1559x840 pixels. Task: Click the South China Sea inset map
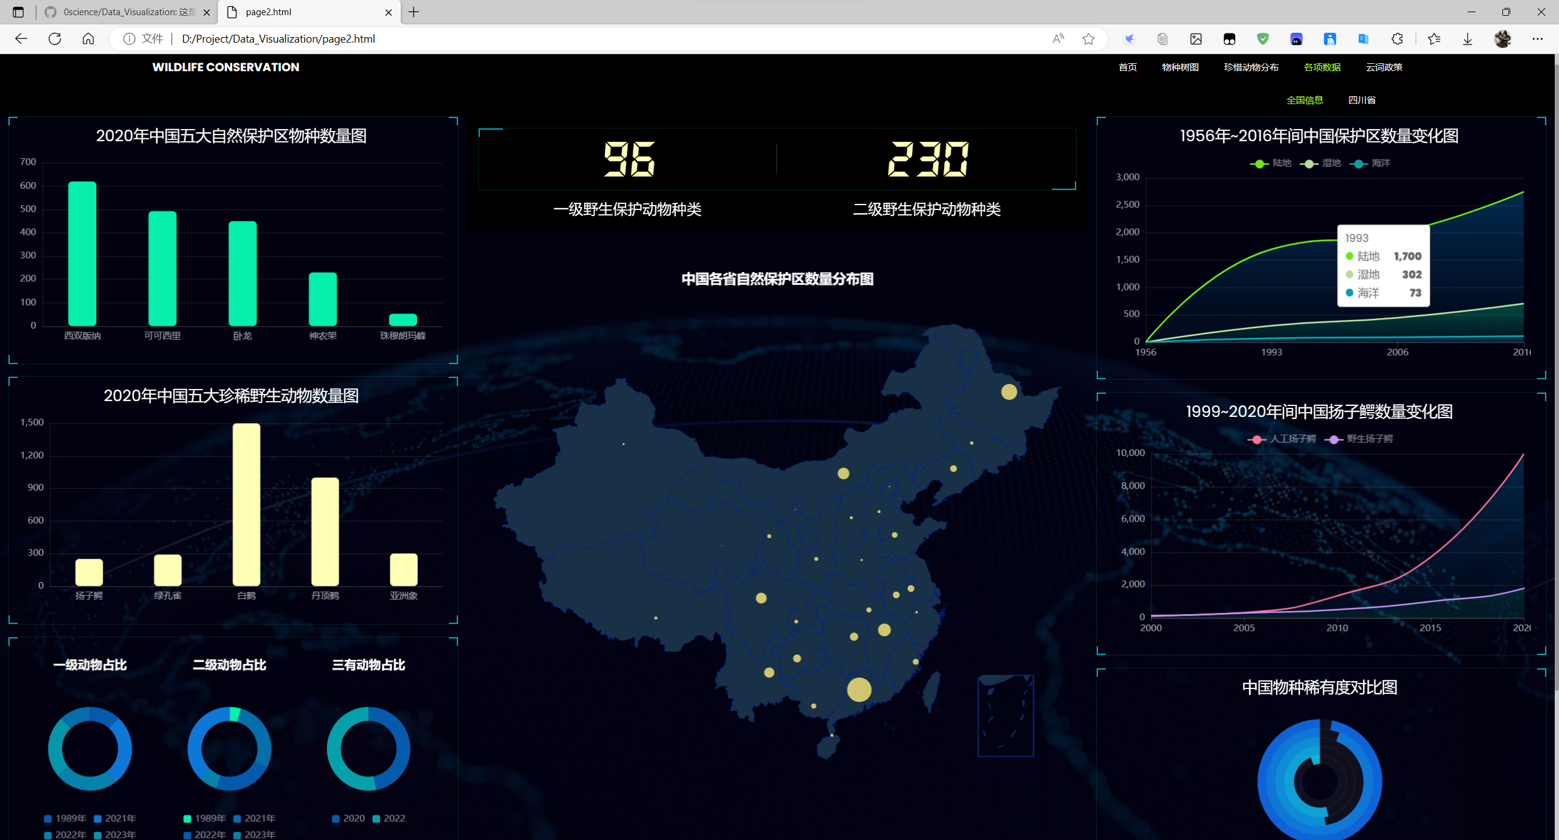point(1005,716)
